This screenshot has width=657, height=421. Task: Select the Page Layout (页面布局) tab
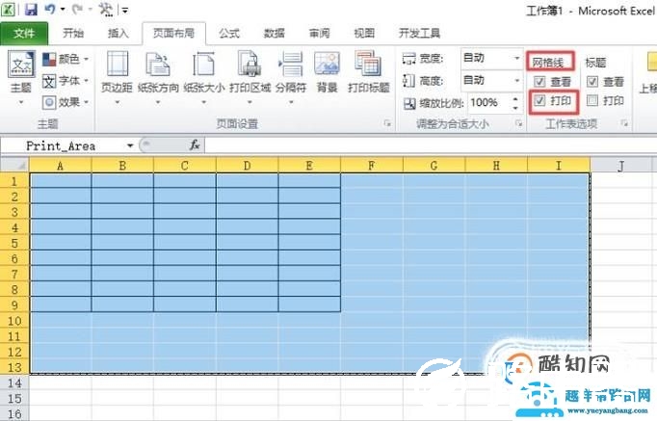pos(174,33)
